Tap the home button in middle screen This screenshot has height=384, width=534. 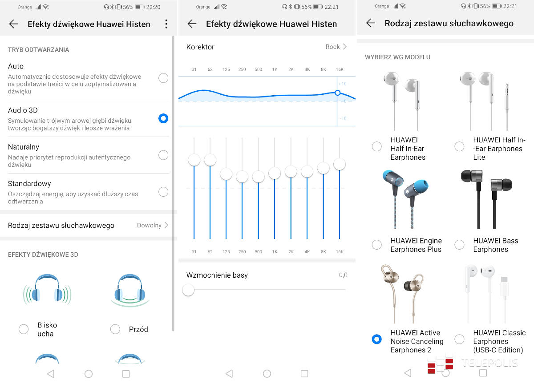(x=267, y=374)
